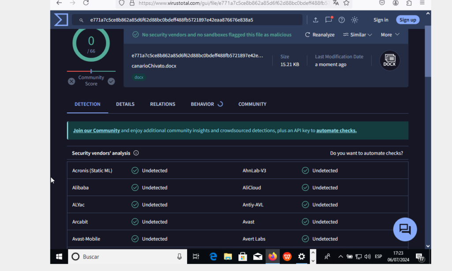Image resolution: width=452 pixels, height=271 pixels.
Task: Click the Task View taskbar icon
Action: (x=196, y=256)
